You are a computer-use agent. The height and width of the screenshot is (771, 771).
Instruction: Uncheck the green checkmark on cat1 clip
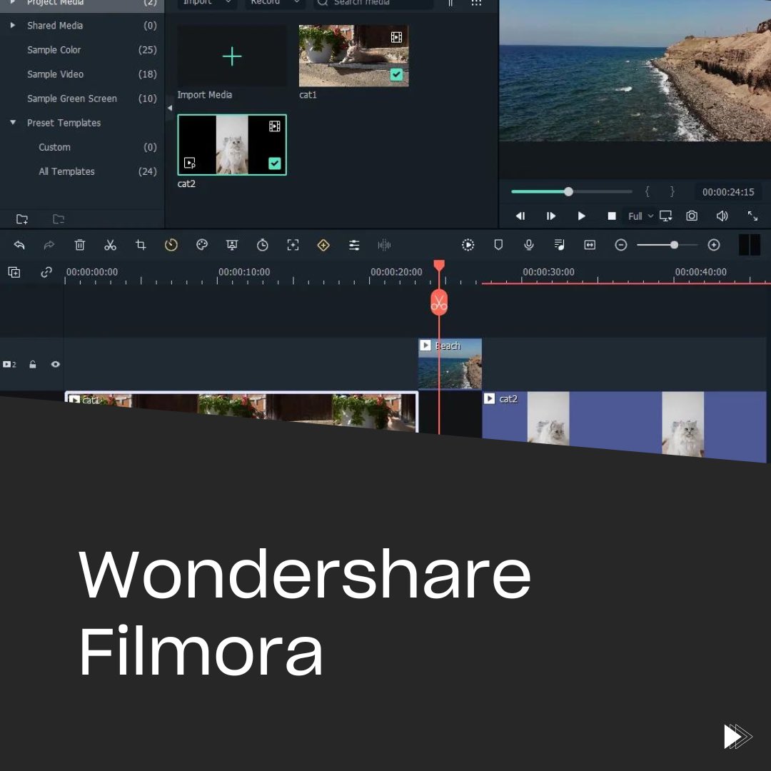click(x=397, y=74)
